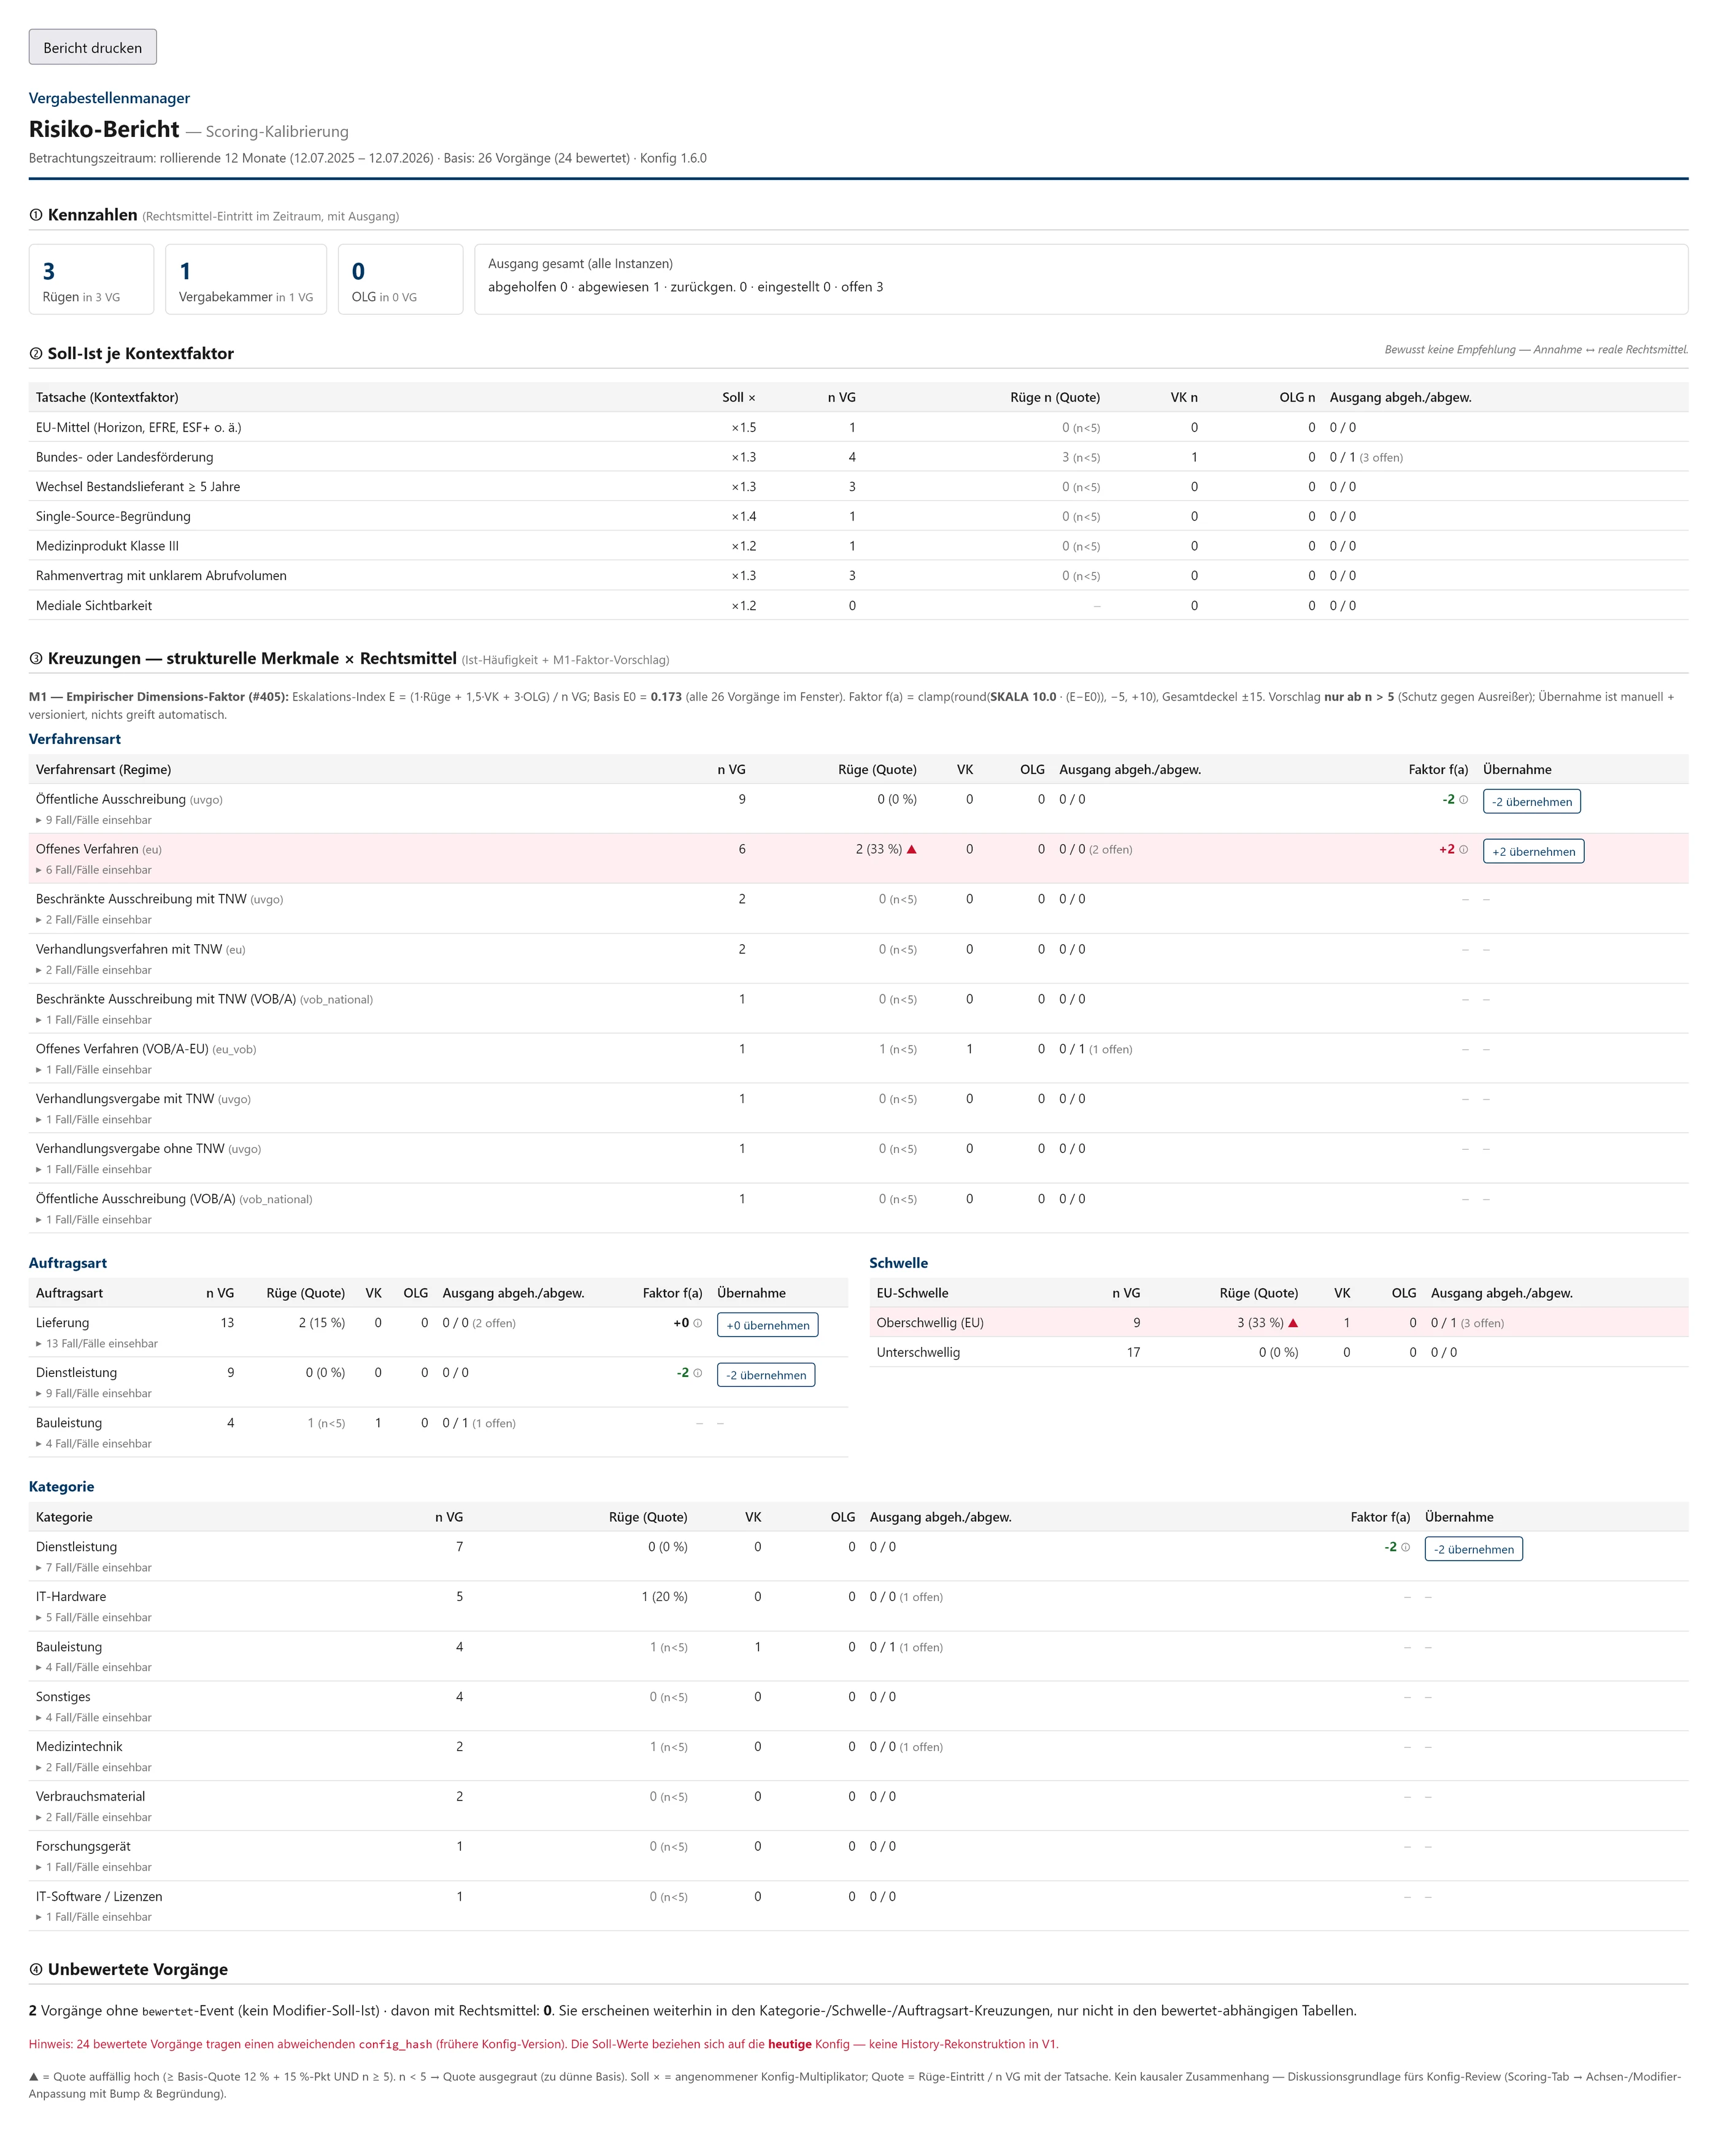
Task: Click the Medizinprodukt Klasse III row label
Action: pos(107,547)
